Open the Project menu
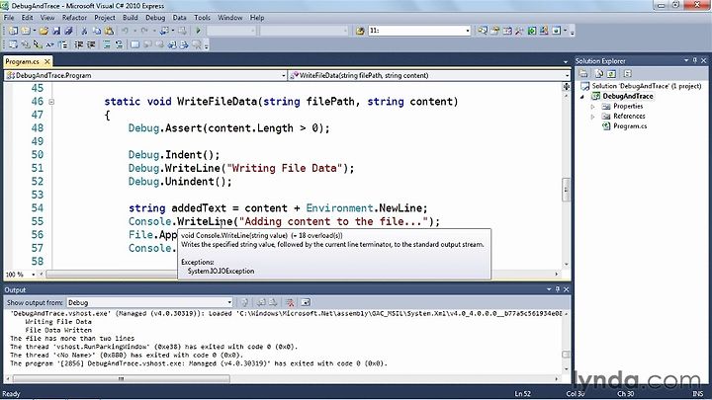712x400 pixels. tap(105, 17)
